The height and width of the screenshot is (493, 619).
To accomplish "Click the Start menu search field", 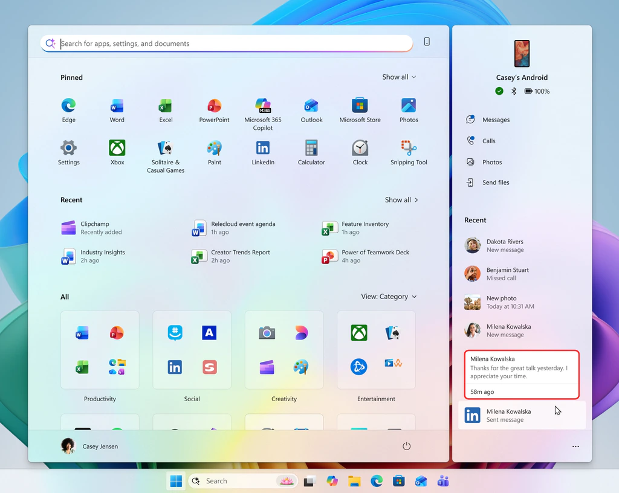I will (x=227, y=43).
